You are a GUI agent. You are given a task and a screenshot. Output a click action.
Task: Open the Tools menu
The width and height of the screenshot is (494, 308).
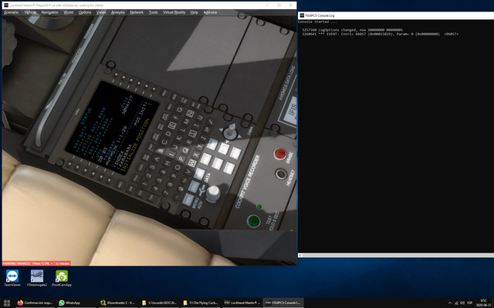[153, 12]
